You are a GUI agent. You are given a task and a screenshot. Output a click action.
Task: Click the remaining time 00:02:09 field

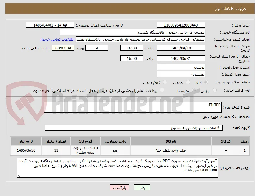point(63,48)
